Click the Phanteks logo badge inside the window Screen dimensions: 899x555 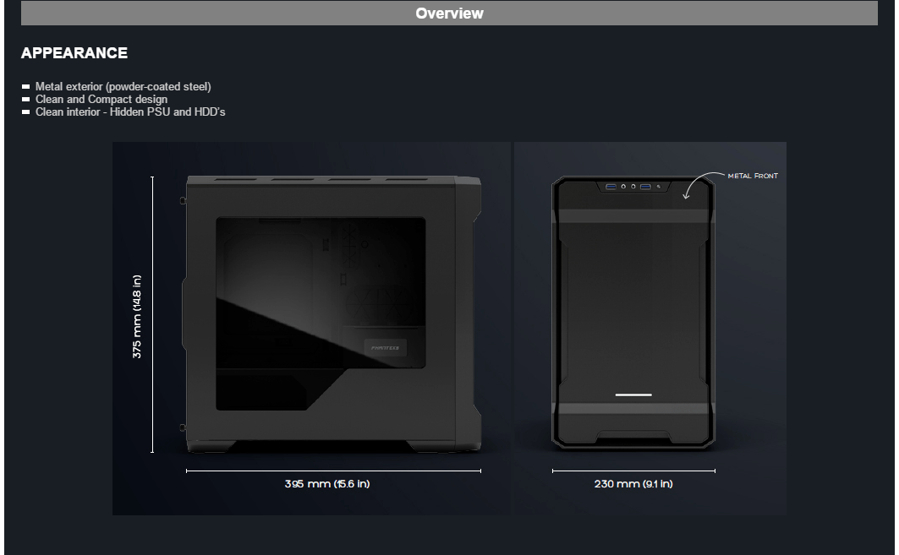pyautogui.click(x=386, y=346)
